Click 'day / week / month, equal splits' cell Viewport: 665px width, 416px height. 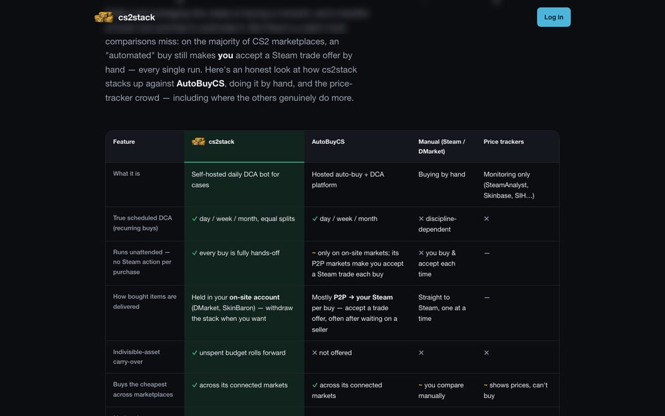click(243, 218)
